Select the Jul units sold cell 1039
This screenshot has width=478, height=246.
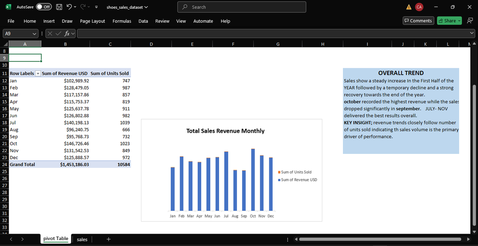[110, 123]
